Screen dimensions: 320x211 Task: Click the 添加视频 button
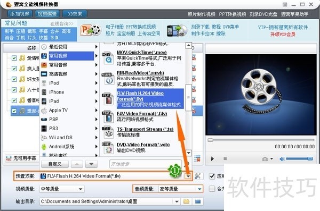point(20,14)
